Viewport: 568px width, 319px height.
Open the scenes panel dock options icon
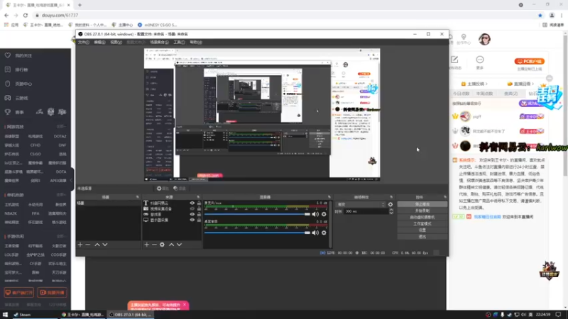137,197
